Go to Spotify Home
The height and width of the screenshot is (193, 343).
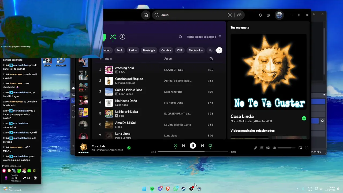click(x=146, y=15)
